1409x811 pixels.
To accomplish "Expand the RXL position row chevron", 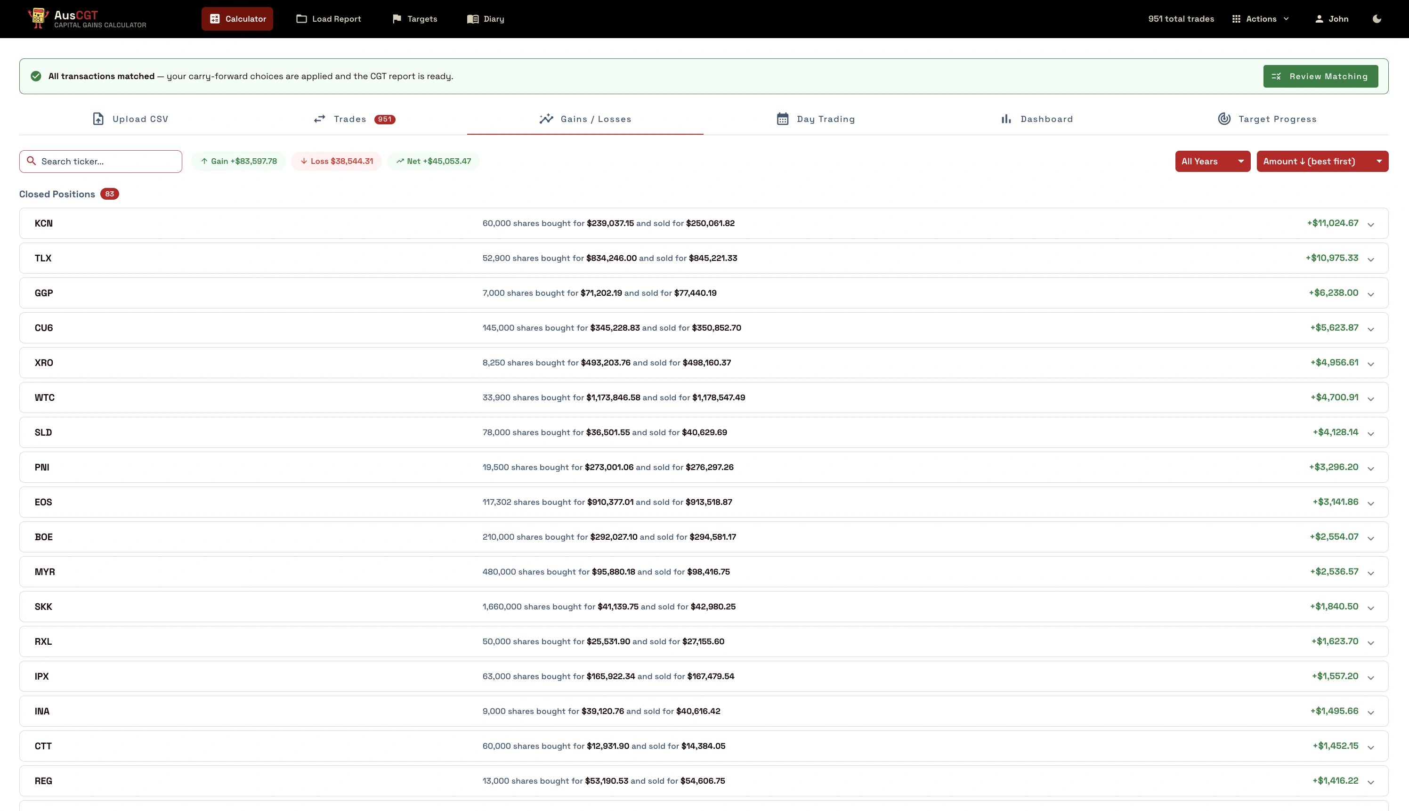I will point(1370,643).
